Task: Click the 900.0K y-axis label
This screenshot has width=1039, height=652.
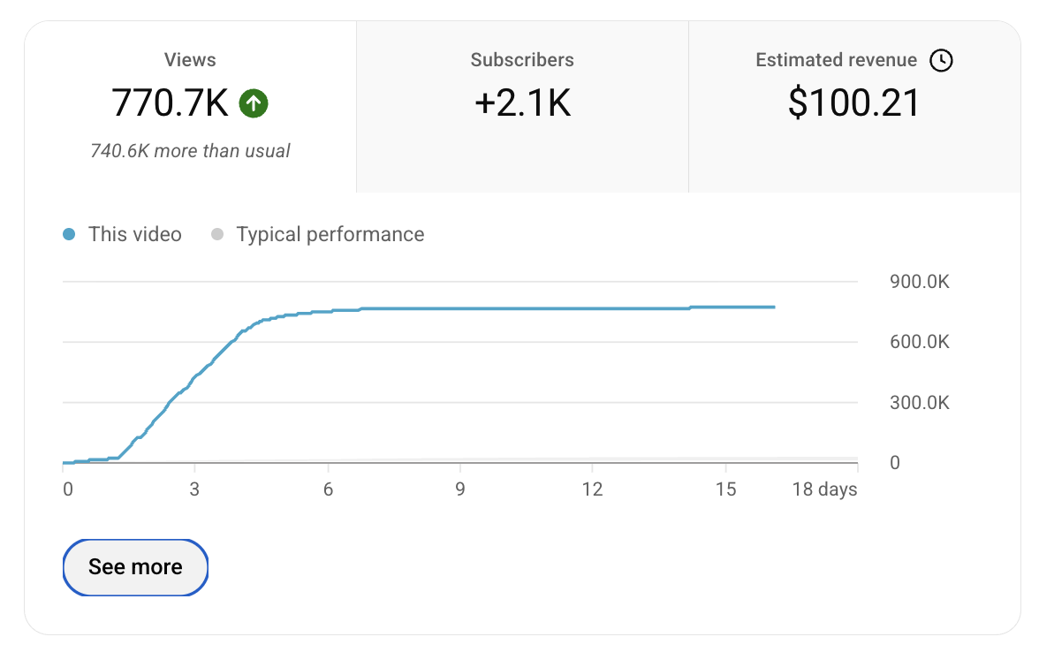Action: (x=920, y=282)
